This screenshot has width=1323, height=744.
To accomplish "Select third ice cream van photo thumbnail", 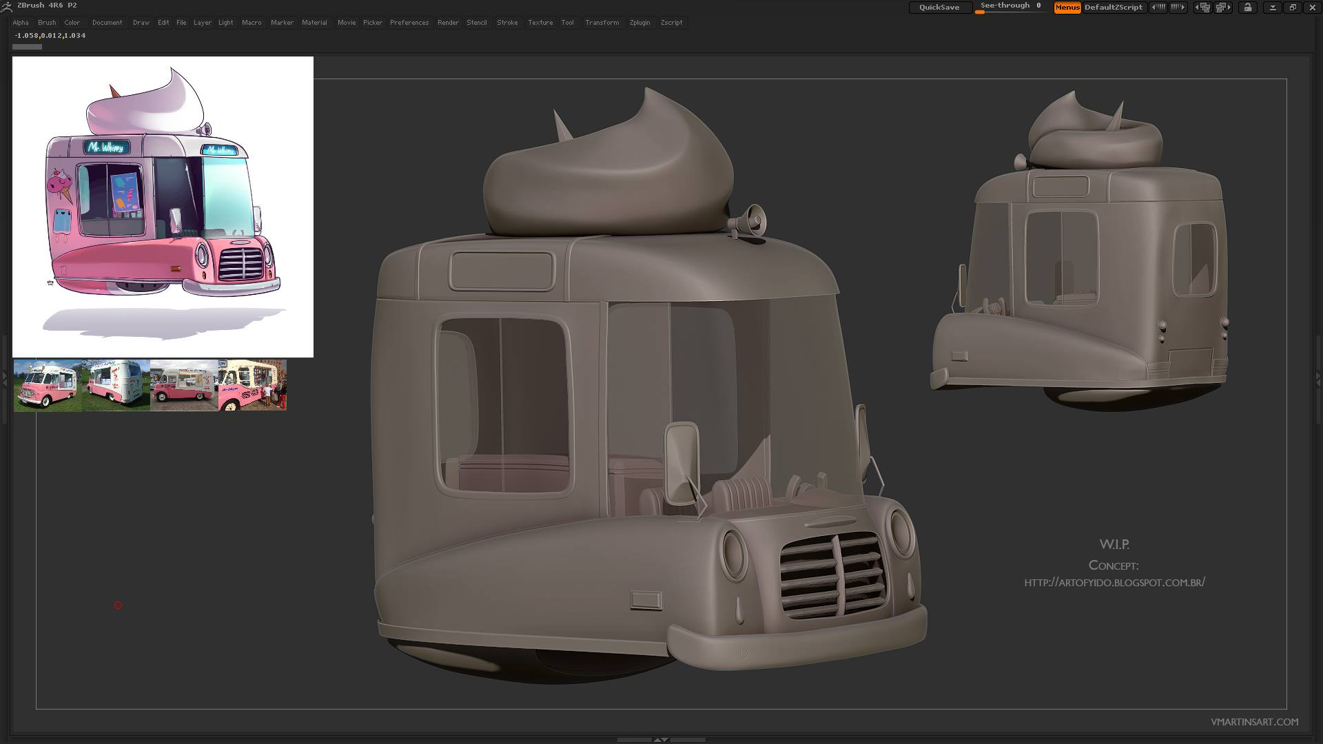I will pyautogui.click(x=184, y=385).
